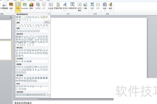
Task: Select Left Arrow in 箭头总汇 section
Action: (20, 50)
